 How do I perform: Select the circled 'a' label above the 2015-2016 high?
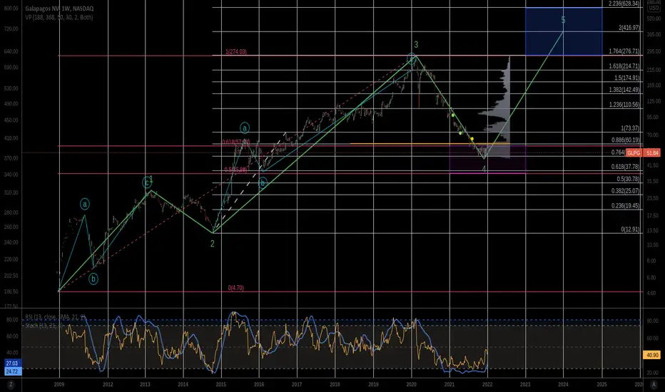[x=245, y=128]
